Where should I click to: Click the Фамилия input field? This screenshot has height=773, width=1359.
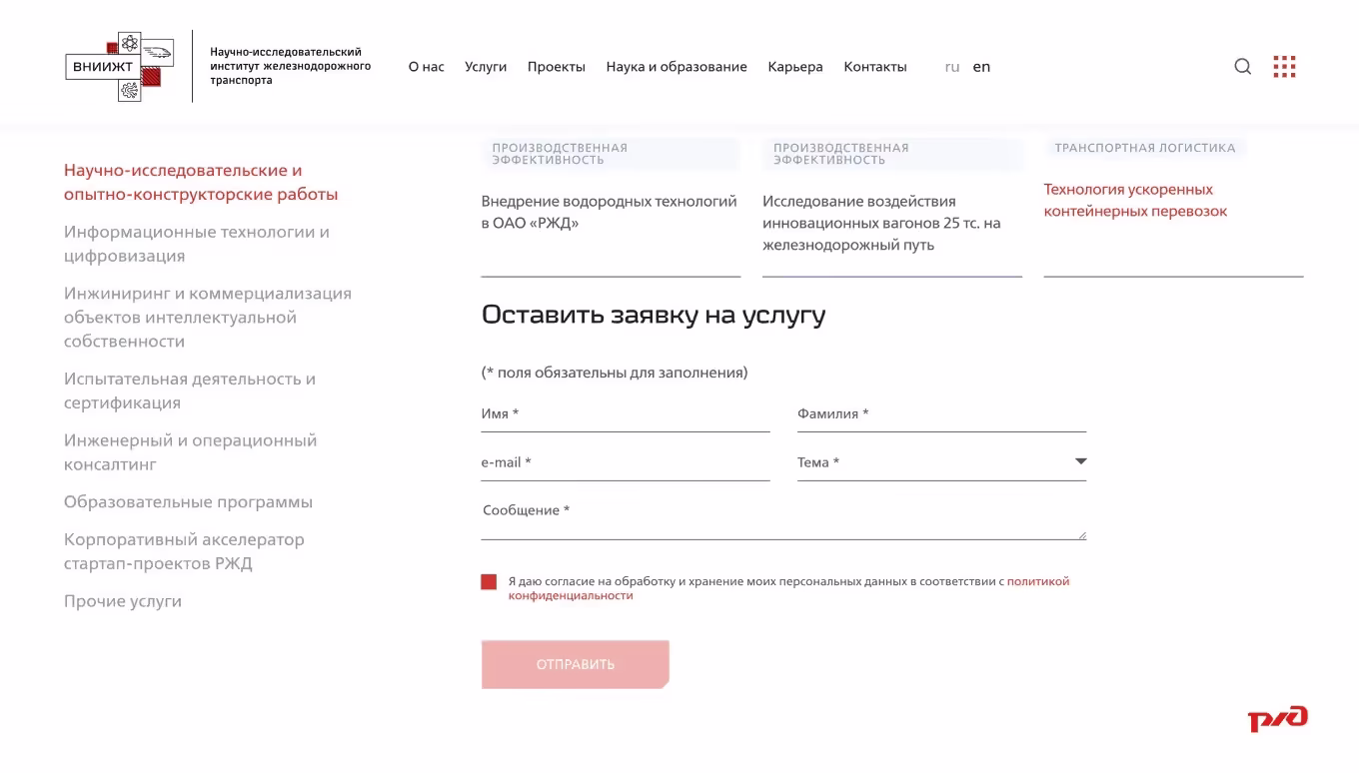pos(941,414)
